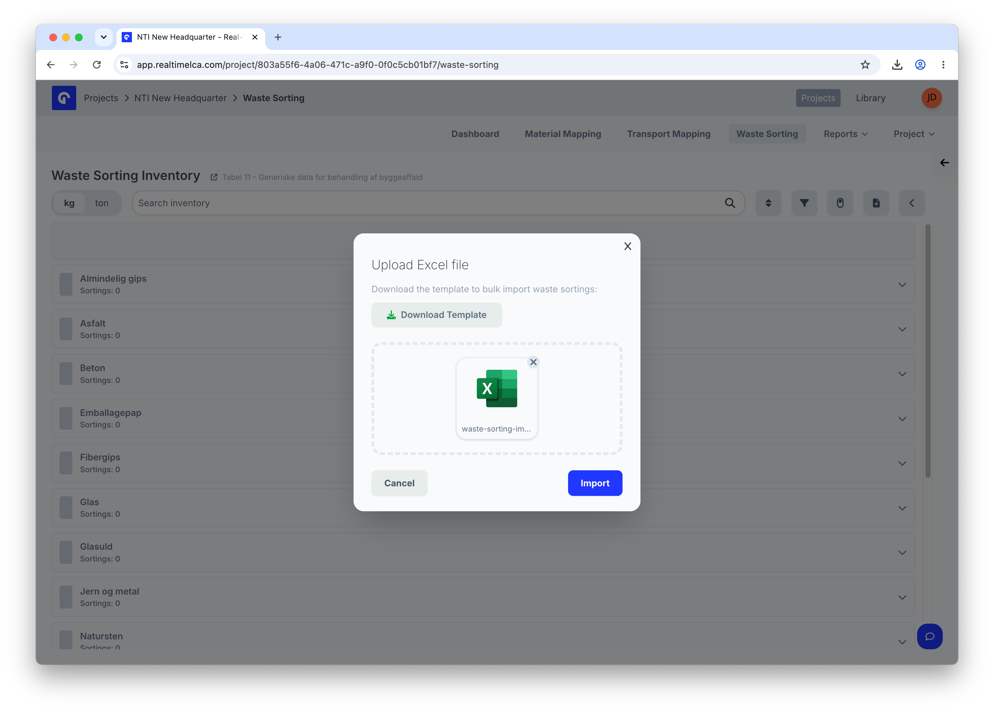Collapse panel with left chevron button
Viewport: 994px width, 712px height.
(912, 203)
